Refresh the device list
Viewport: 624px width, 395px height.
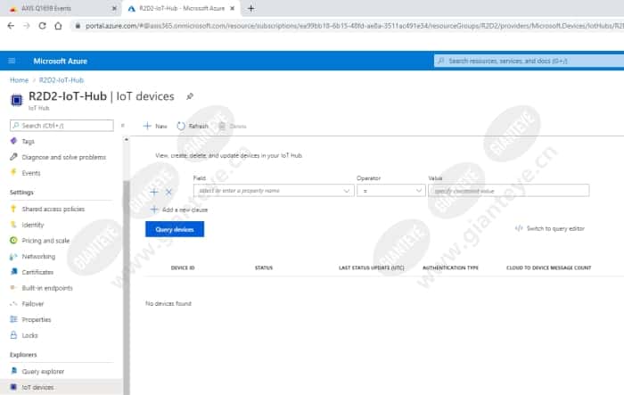(193, 127)
